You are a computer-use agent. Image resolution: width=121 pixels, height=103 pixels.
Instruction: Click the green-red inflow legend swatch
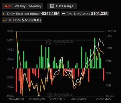pyautogui.click(x=3, y=14)
